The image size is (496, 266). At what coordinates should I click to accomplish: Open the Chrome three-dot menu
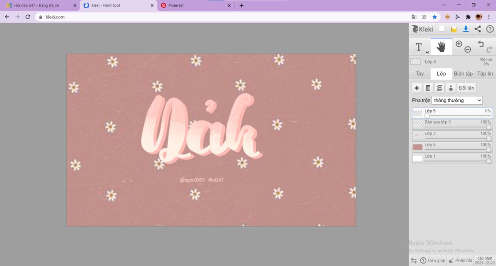[x=489, y=17]
